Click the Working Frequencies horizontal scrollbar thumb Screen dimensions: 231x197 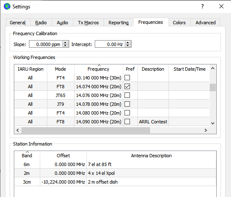click(x=86, y=130)
